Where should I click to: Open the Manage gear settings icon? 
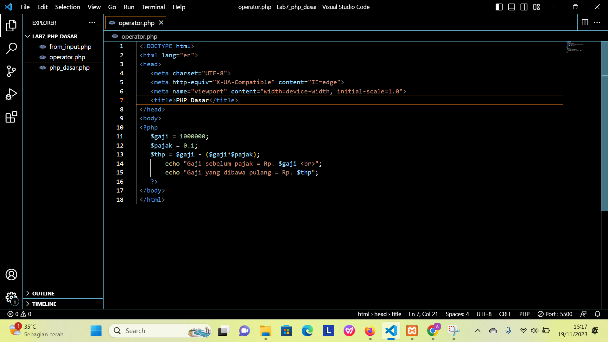click(x=11, y=297)
